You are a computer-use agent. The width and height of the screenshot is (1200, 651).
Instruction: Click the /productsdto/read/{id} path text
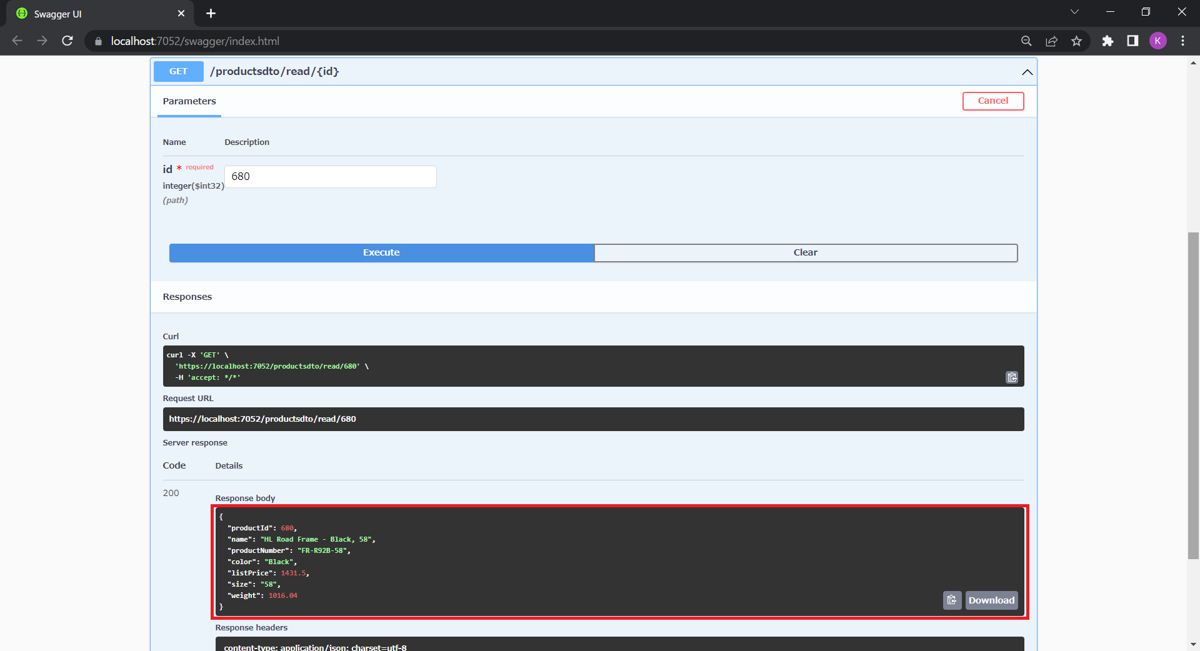[x=274, y=71]
